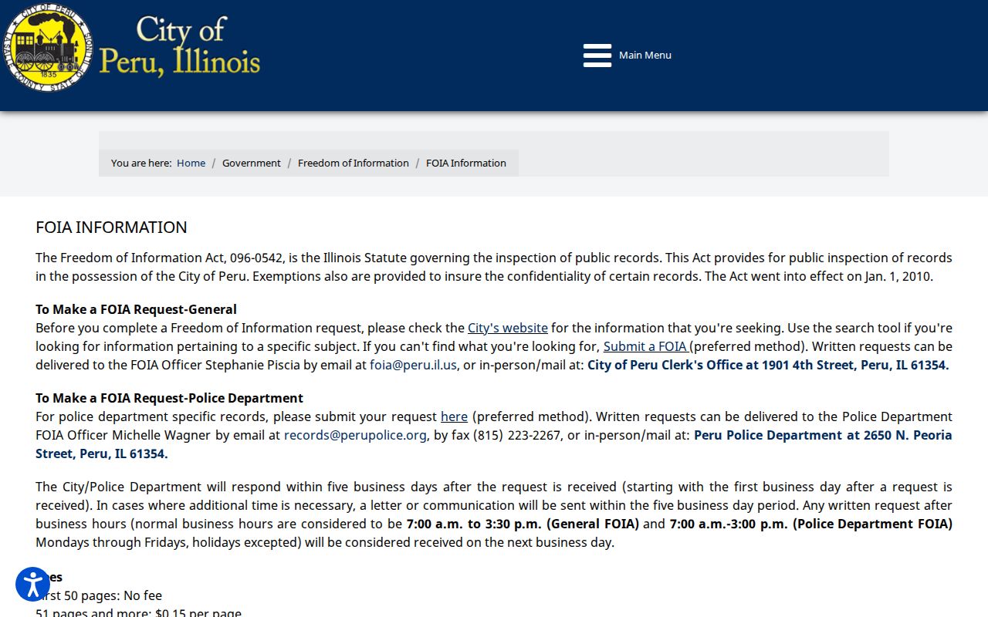Screen dimensions: 988x617
Task: Click the records@perupolice.org email link
Action: coord(355,435)
